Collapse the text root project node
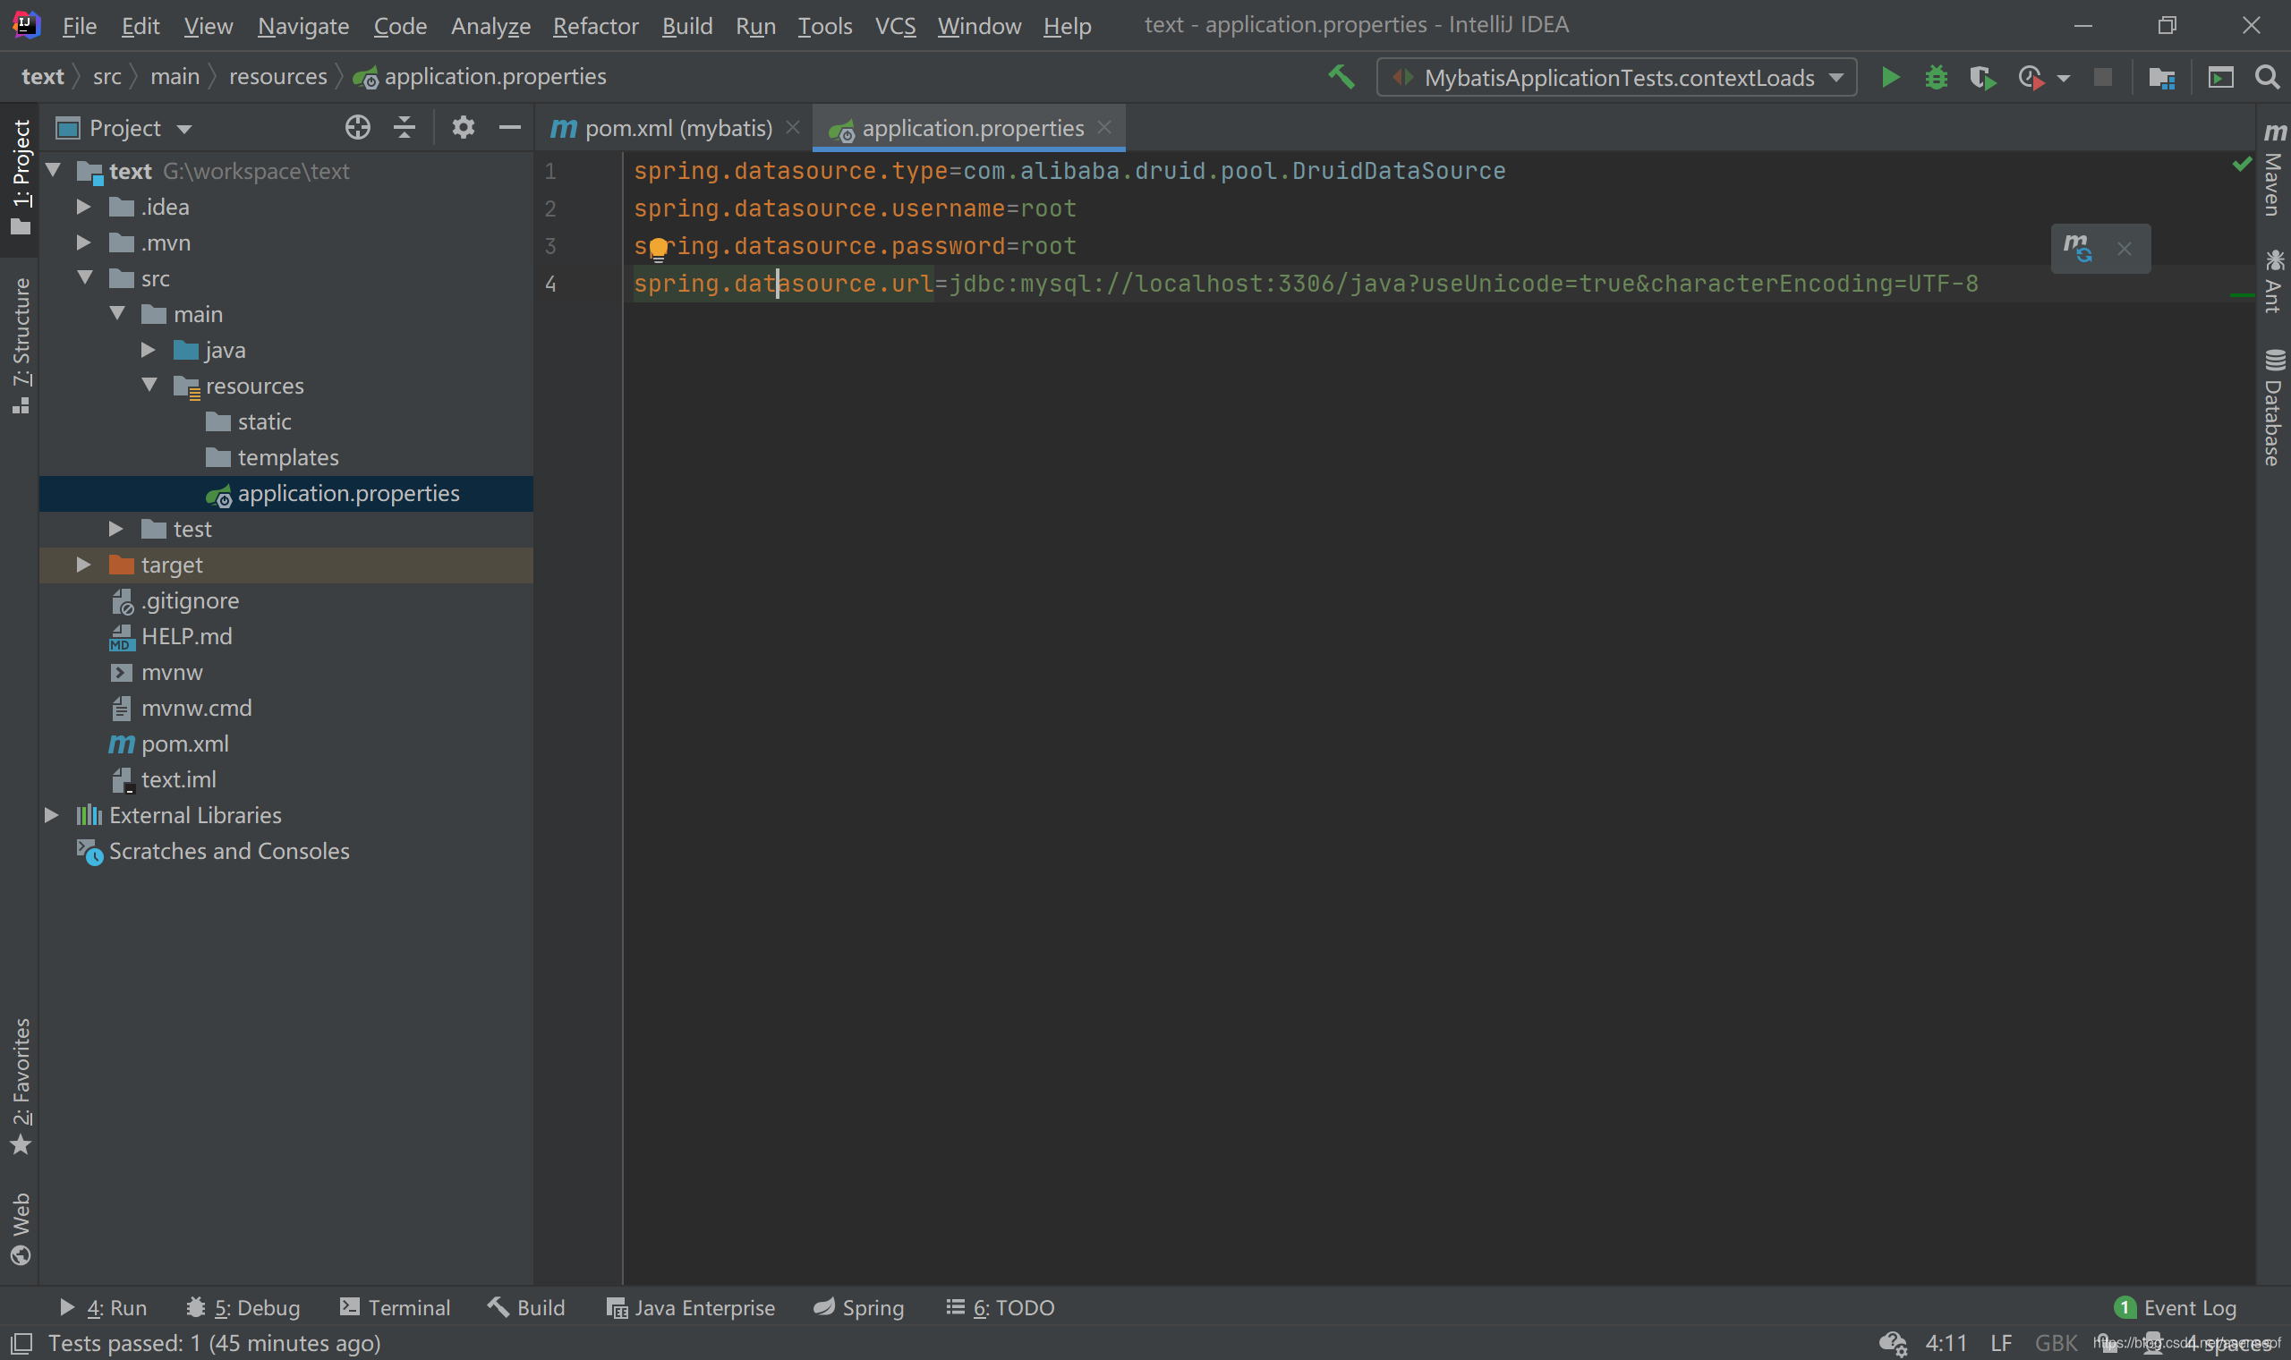This screenshot has width=2291, height=1360. 53,171
